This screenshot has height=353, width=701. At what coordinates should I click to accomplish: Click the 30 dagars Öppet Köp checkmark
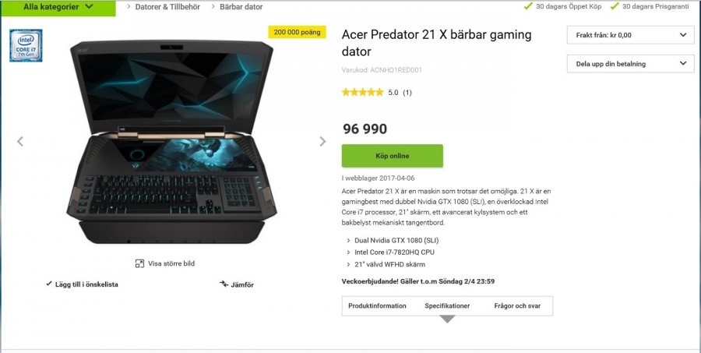point(528,6)
